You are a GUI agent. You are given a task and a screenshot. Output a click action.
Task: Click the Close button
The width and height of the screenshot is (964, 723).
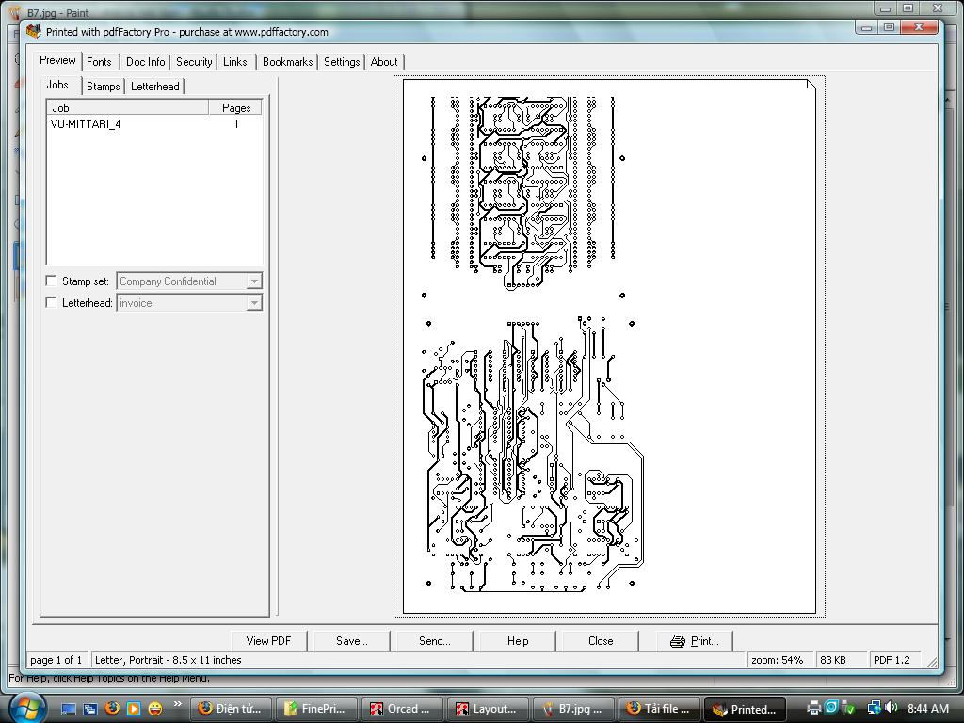[x=601, y=640]
